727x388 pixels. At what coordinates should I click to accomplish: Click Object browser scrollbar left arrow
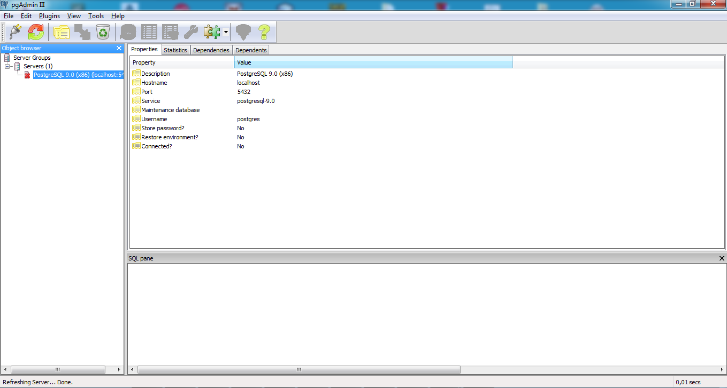(x=5, y=369)
